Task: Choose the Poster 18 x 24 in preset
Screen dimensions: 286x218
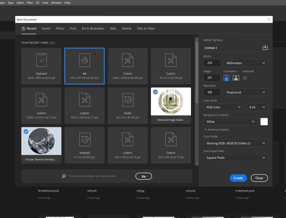Action: point(128,106)
